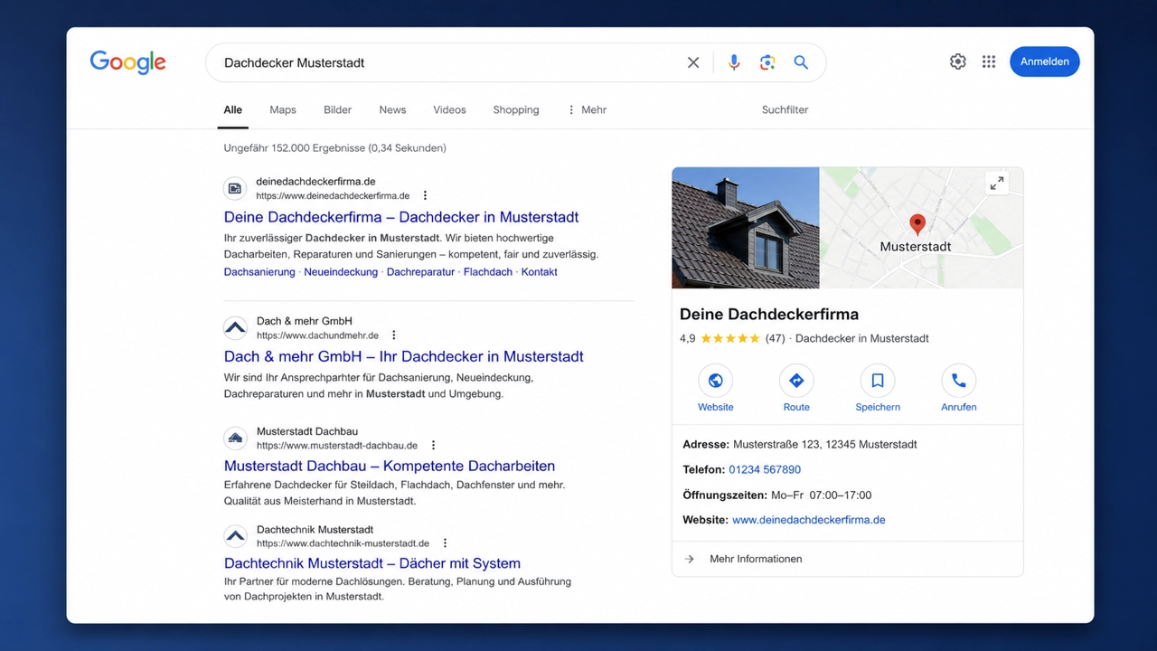The height and width of the screenshot is (651, 1157).
Task: Expand the Mehr menu
Action: pos(587,109)
